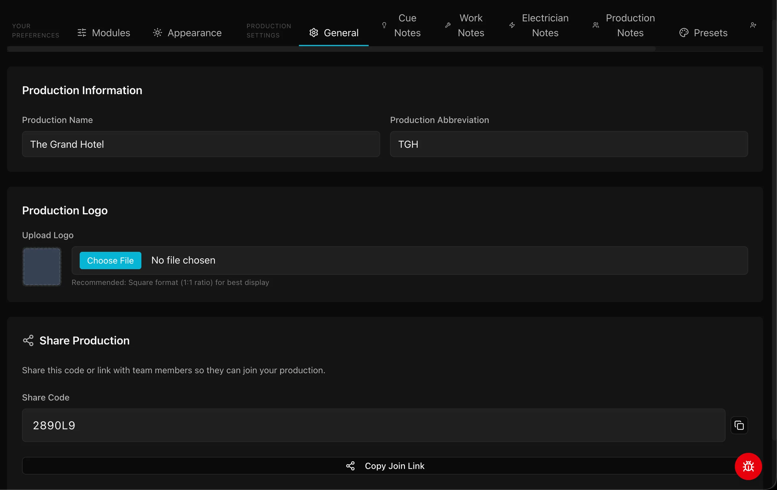This screenshot has width=777, height=490.
Task: Click the 'Production Abbreviation' label
Action: (439, 120)
